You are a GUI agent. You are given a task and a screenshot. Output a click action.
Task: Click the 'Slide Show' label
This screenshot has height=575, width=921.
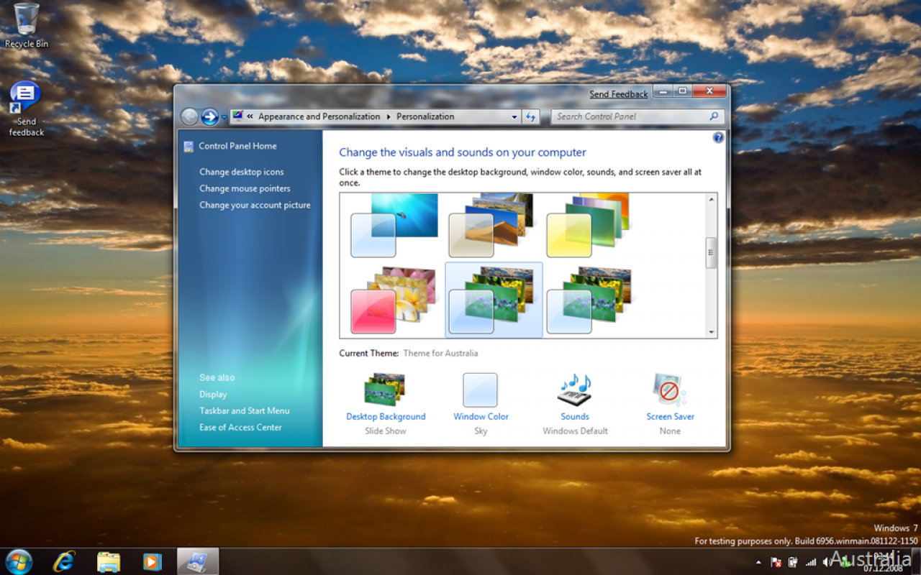click(385, 431)
